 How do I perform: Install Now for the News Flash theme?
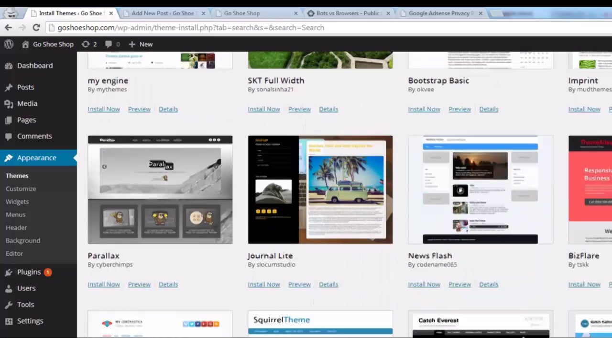pos(424,284)
